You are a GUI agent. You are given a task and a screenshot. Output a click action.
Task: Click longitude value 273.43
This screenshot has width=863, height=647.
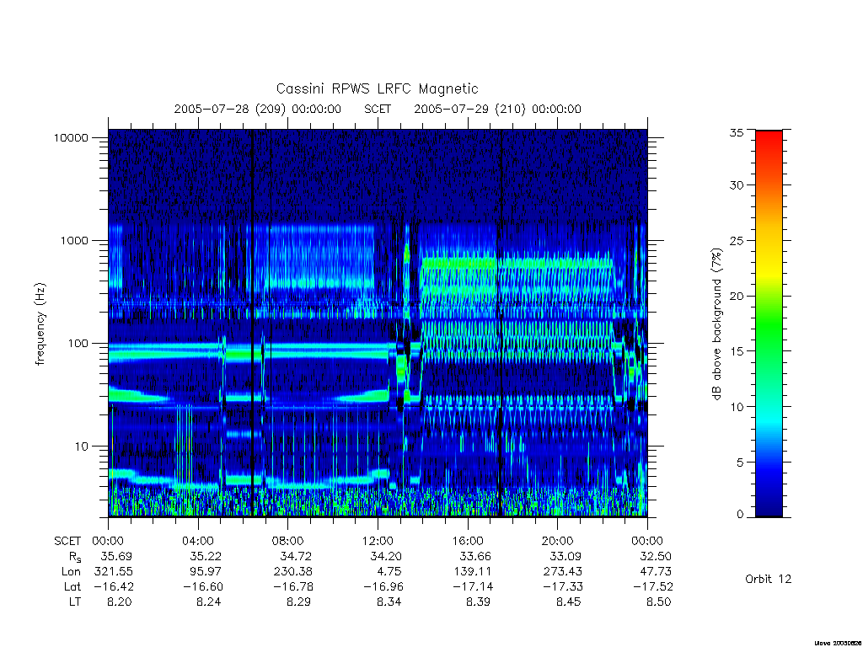click(x=562, y=572)
